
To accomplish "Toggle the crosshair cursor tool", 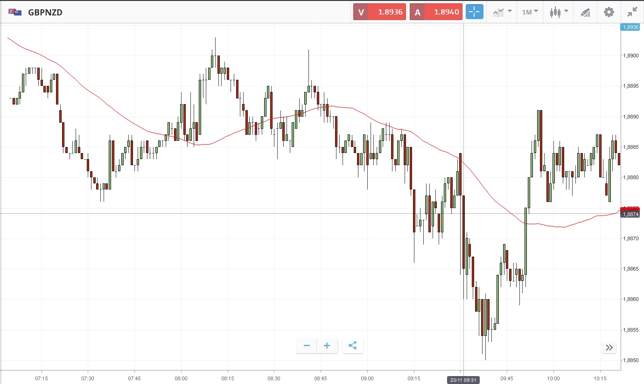I will tap(474, 12).
